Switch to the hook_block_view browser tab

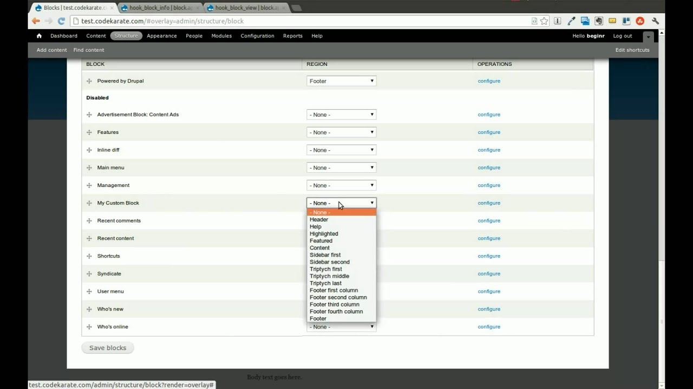[x=245, y=8]
